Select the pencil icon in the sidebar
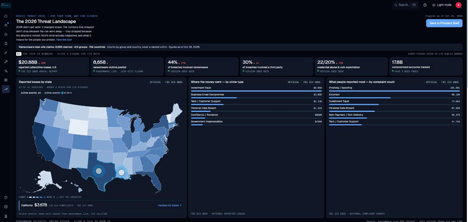 click(6, 53)
